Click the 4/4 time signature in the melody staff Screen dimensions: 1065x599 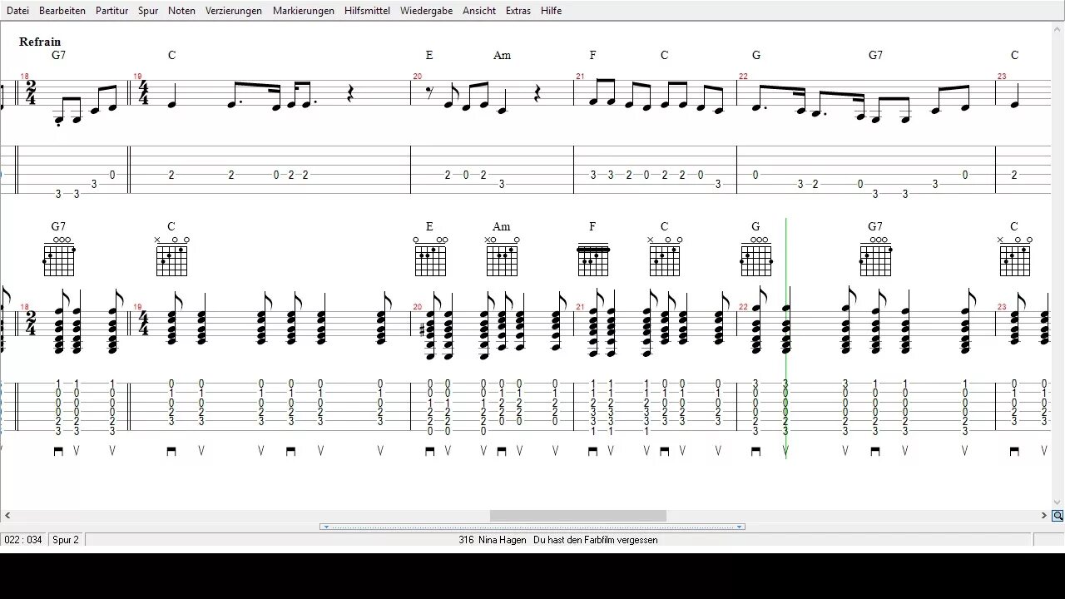tap(144, 93)
